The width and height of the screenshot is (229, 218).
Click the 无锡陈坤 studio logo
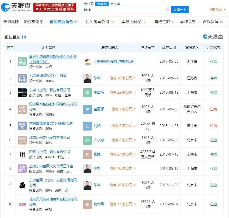[x=22, y=78]
